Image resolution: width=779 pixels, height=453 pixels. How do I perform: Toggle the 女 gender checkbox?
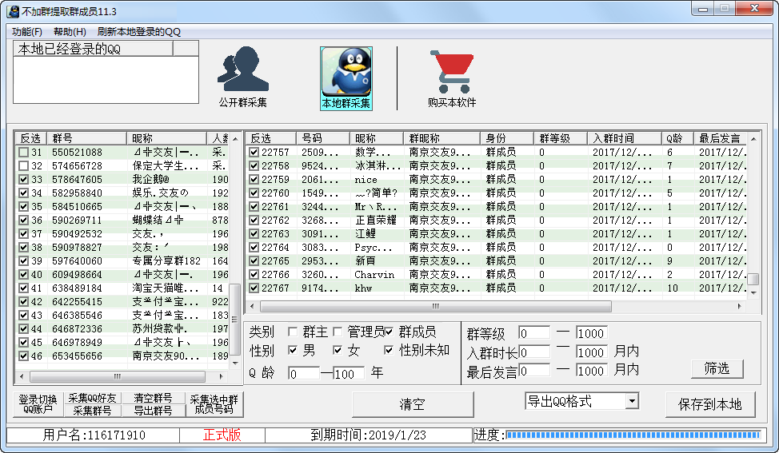338,350
